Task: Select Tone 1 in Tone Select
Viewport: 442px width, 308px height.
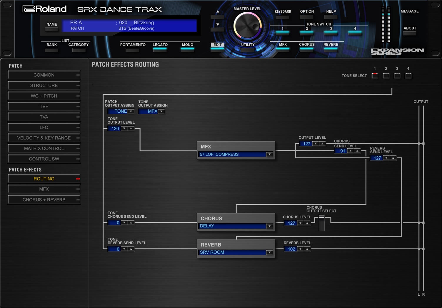Action: coord(375,76)
